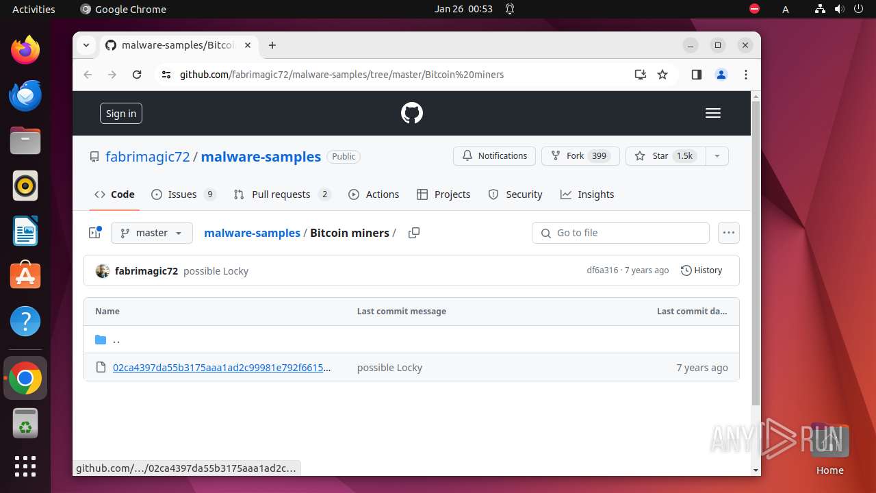This screenshot has height=493, width=876.
Task: Open possible Locky message in file row
Action: click(389, 368)
